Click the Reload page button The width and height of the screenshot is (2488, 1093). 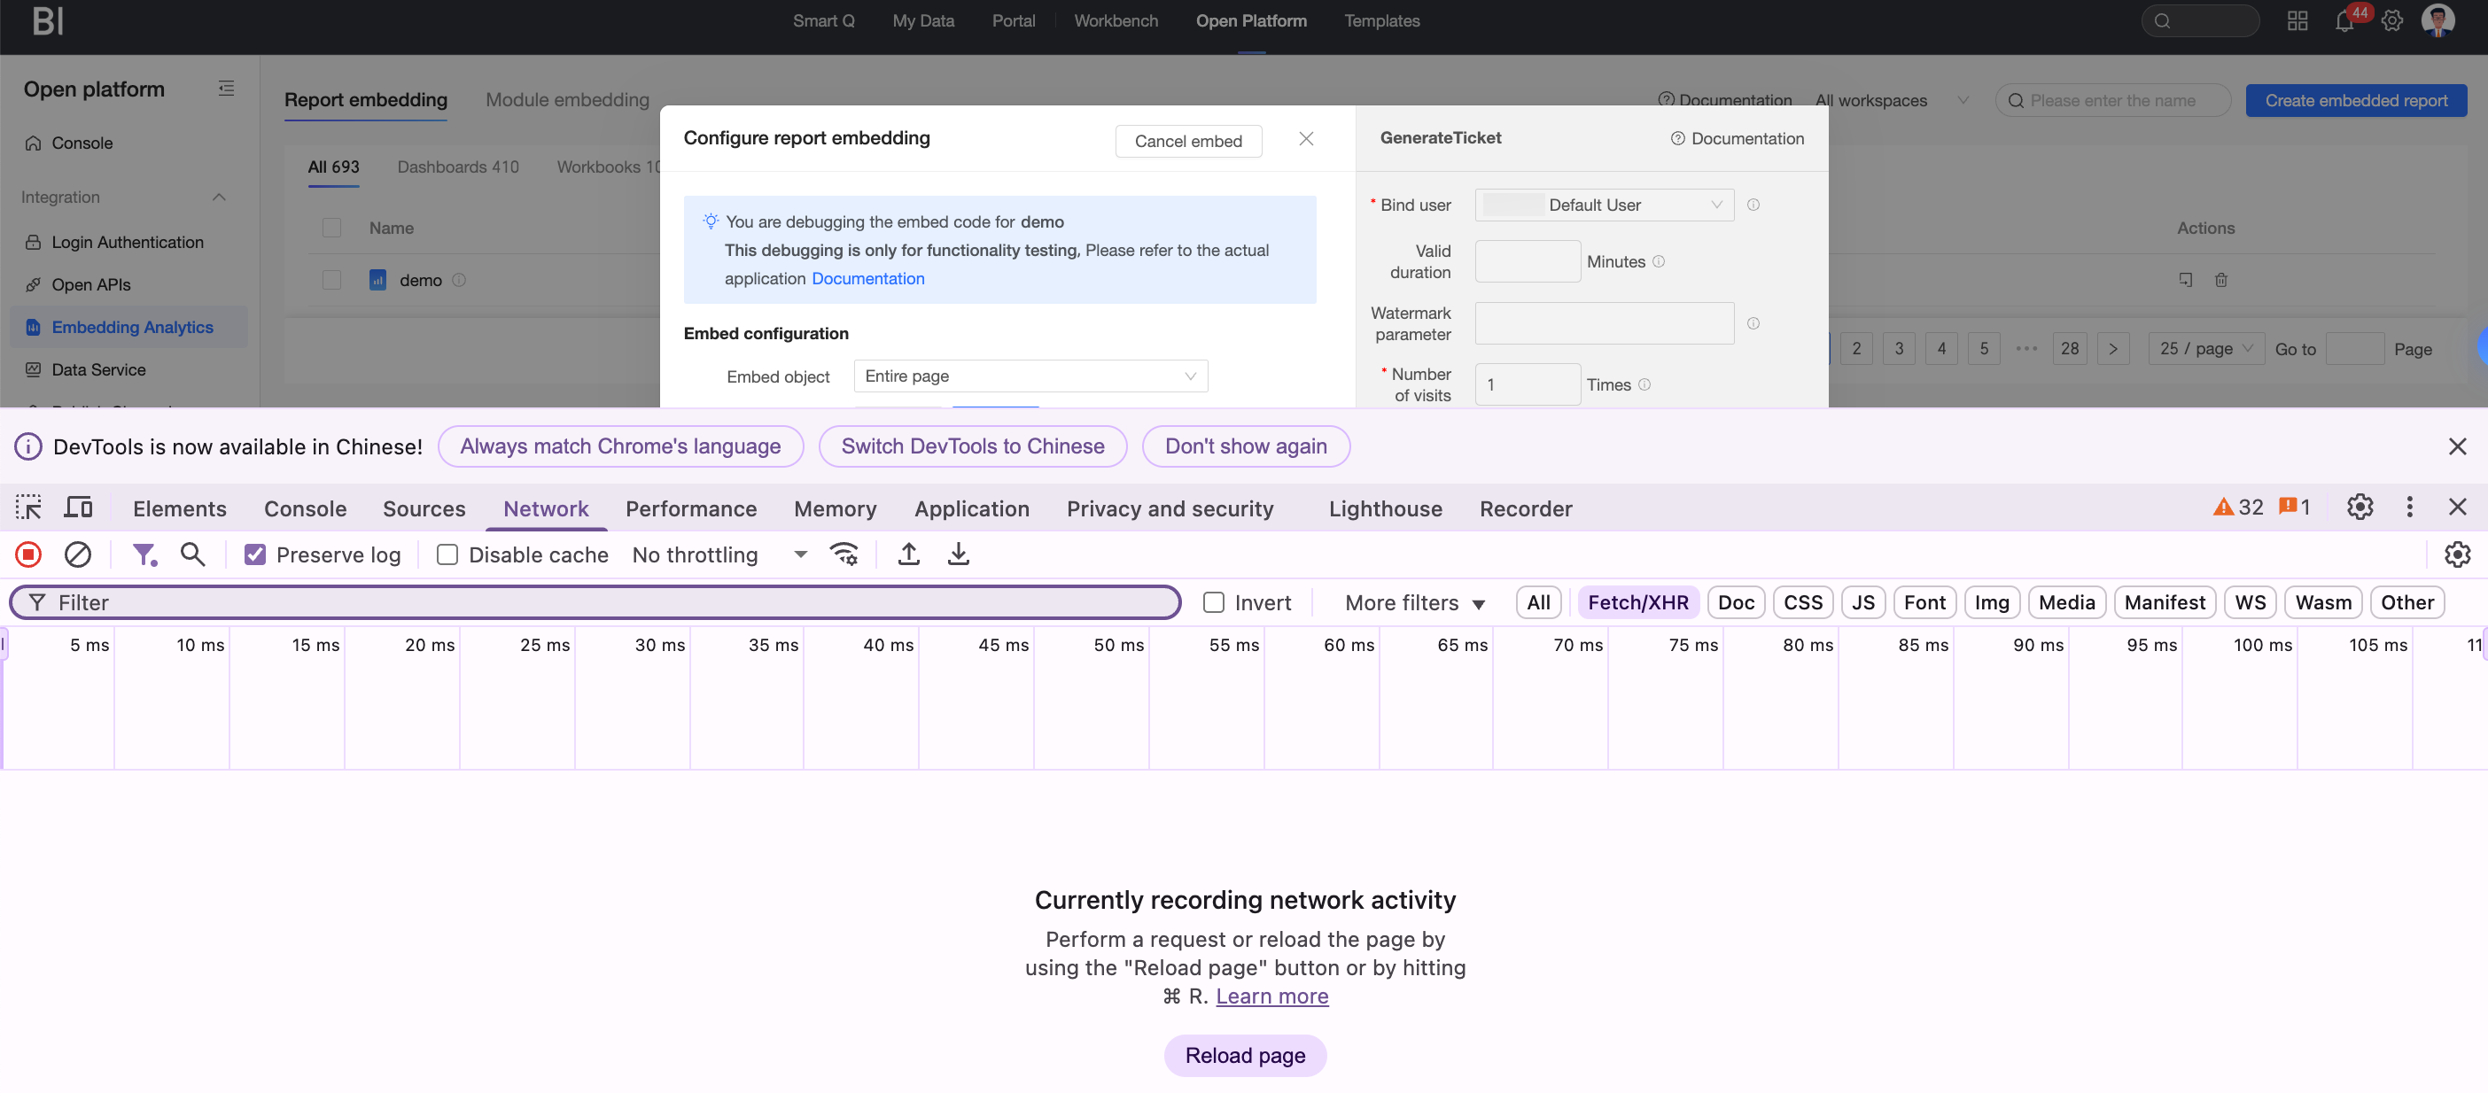pyautogui.click(x=1244, y=1055)
